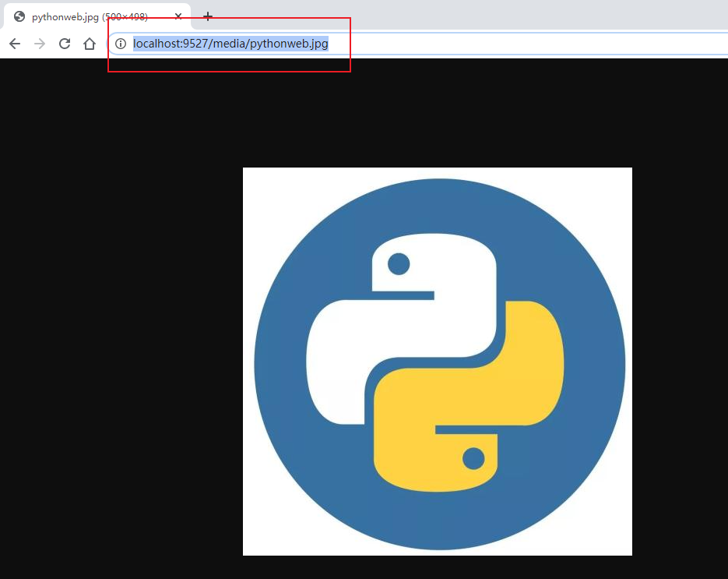Click the back navigation arrow

(14, 44)
